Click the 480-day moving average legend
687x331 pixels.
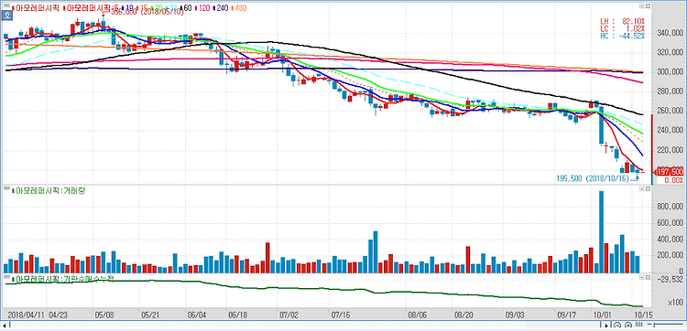240,8
